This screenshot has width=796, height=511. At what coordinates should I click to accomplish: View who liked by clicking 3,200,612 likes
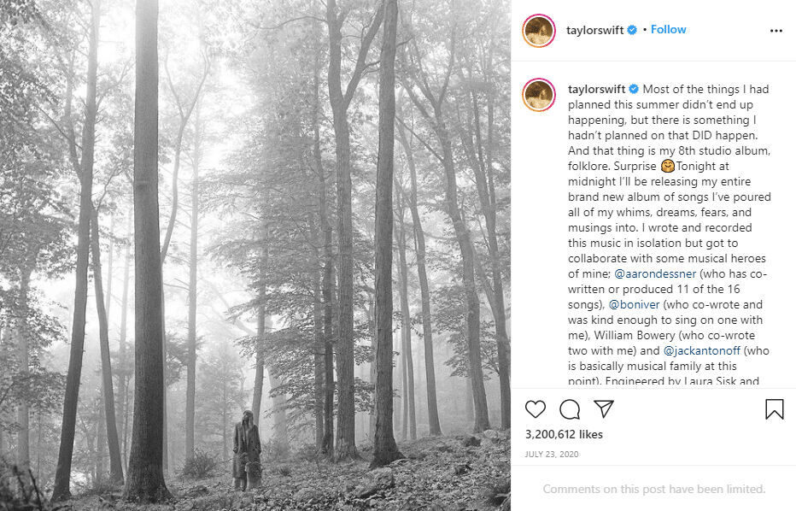click(x=562, y=434)
